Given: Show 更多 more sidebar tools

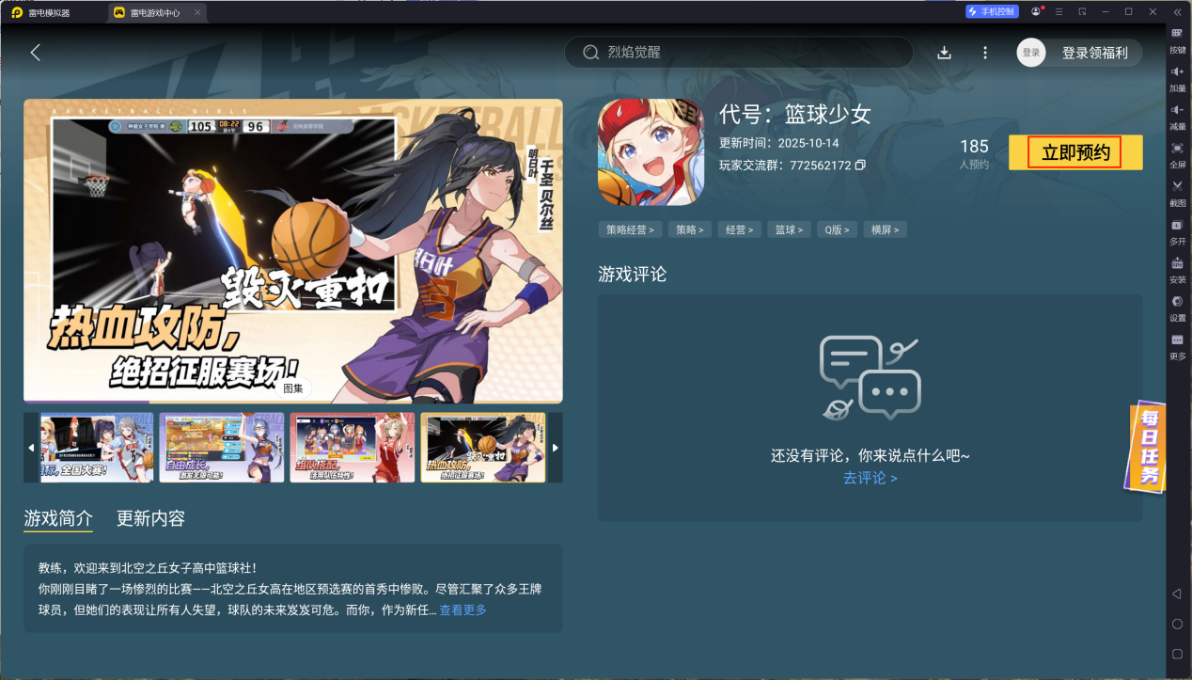Looking at the screenshot, I should [x=1178, y=347].
